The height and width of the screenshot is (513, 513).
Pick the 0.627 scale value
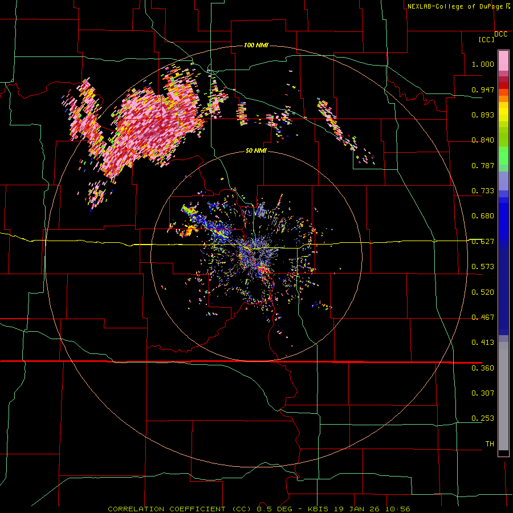(483, 242)
